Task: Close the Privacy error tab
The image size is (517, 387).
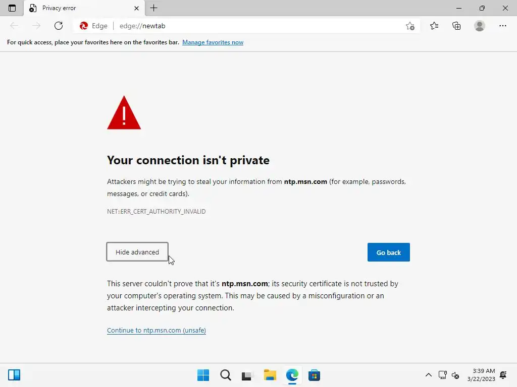Action: pyautogui.click(x=136, y=8)
